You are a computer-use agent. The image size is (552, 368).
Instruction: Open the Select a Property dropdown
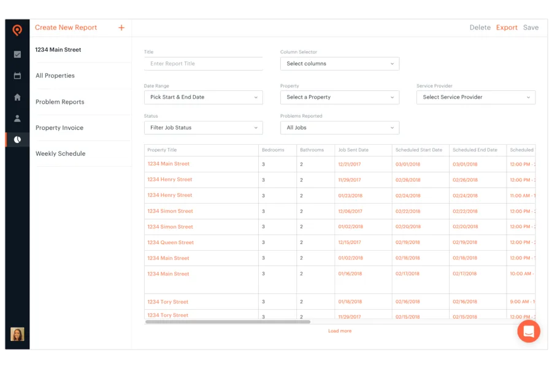click(340, 97)
